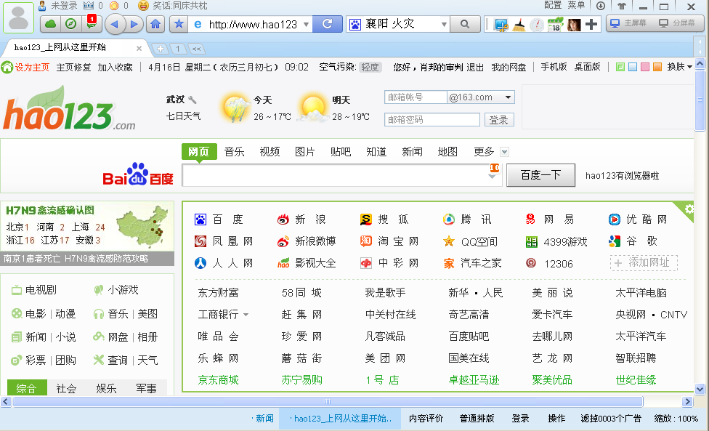Click inside the Baidu search input box

click(334, 176)
